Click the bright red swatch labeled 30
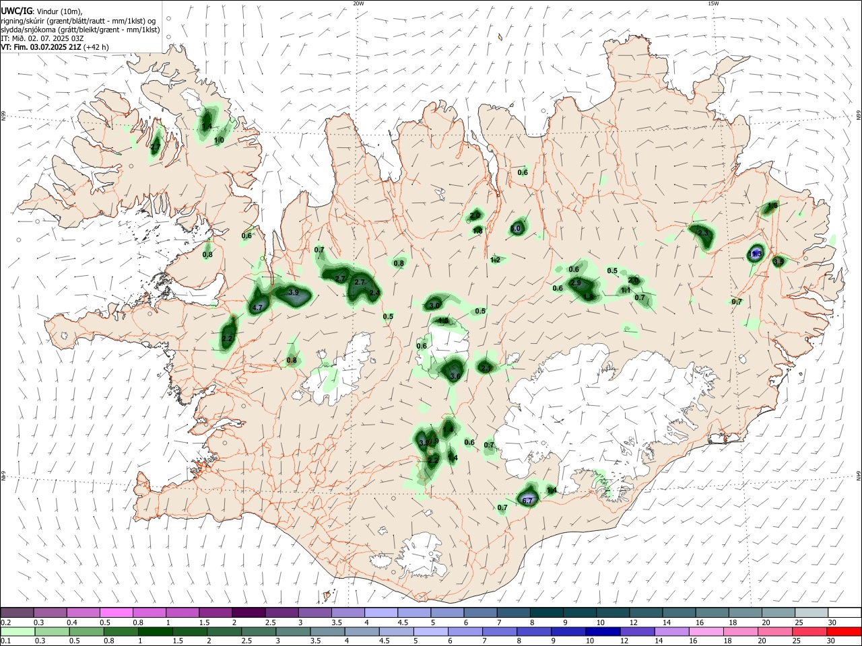The height and width of the screenshot is (646, 862). tap(844, 631)
